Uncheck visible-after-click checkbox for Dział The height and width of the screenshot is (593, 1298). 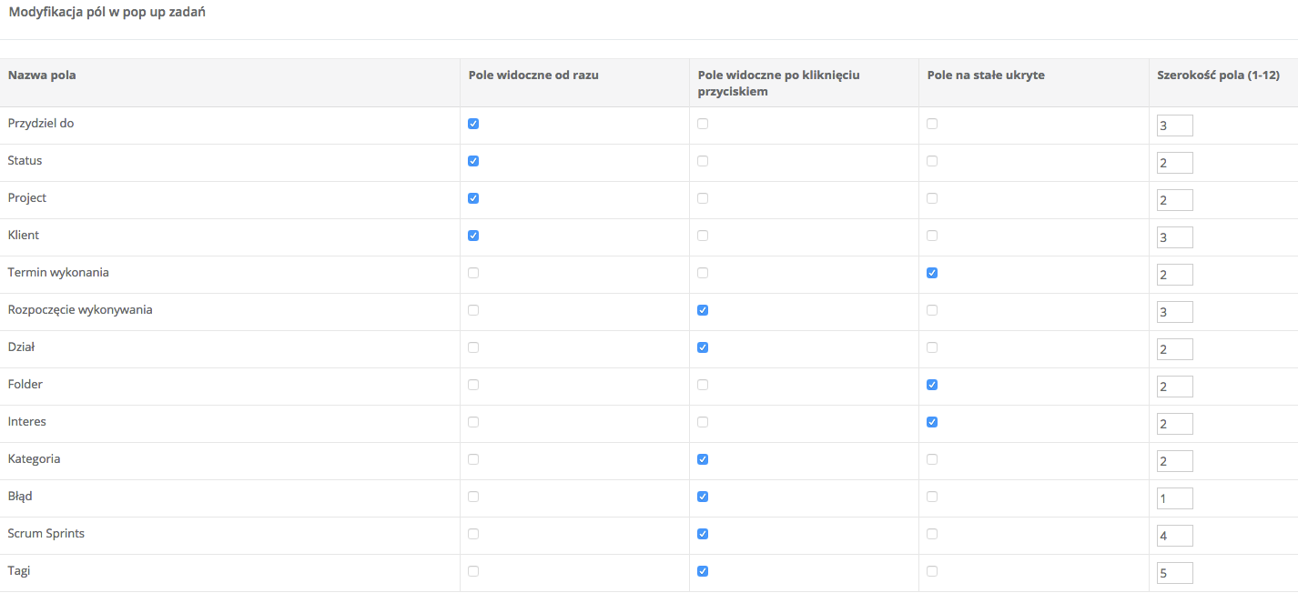coord(703,347)
